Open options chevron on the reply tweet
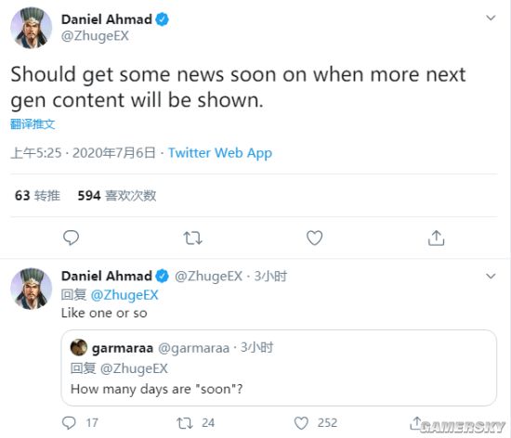This screenshot has height=438, width=511. 491,276
